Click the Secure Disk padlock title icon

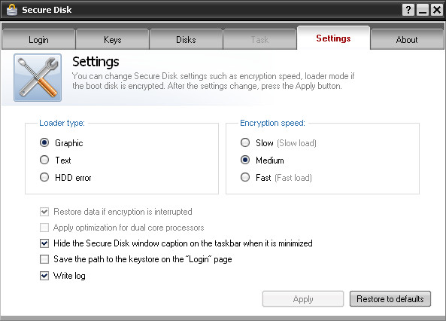pyautogui.click(x=12, y=10)
